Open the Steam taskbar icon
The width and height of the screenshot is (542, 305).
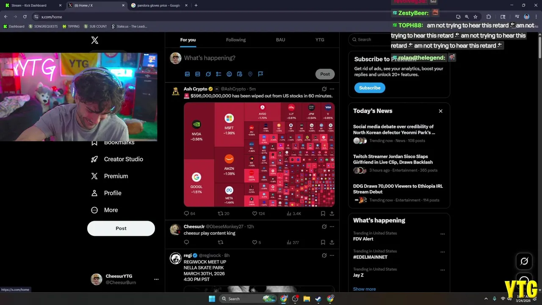(318, 299)
